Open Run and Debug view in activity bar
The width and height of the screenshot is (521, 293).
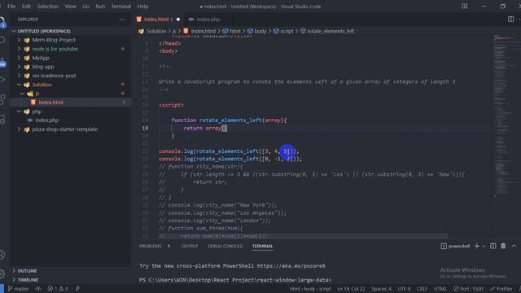[2, 80]
